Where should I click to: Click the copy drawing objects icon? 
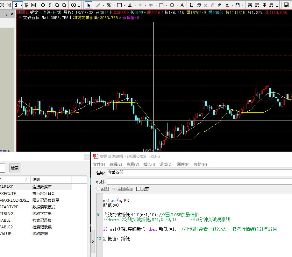tap(199, 5)
